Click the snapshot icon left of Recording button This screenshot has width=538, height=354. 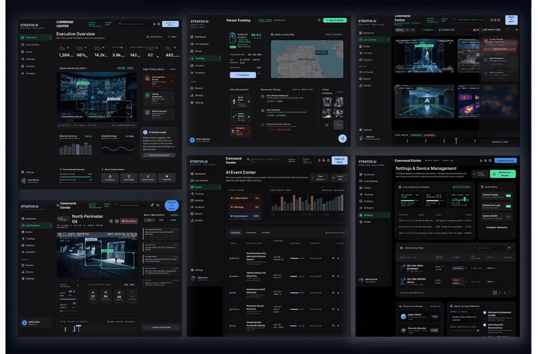(x=117, y=221)
